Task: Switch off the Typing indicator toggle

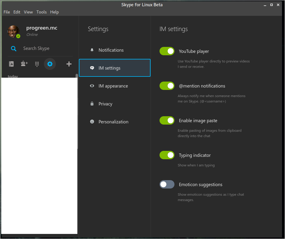Action: click(x=167, y=155)
